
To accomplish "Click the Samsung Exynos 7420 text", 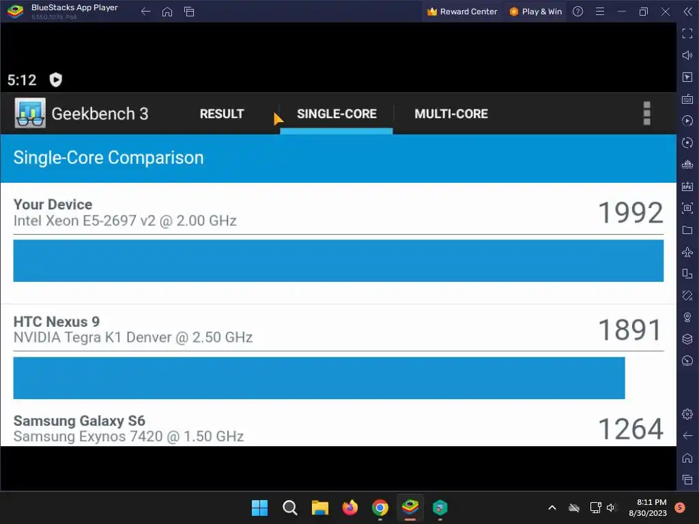I will pyautogui.click(x=128, y=436).
